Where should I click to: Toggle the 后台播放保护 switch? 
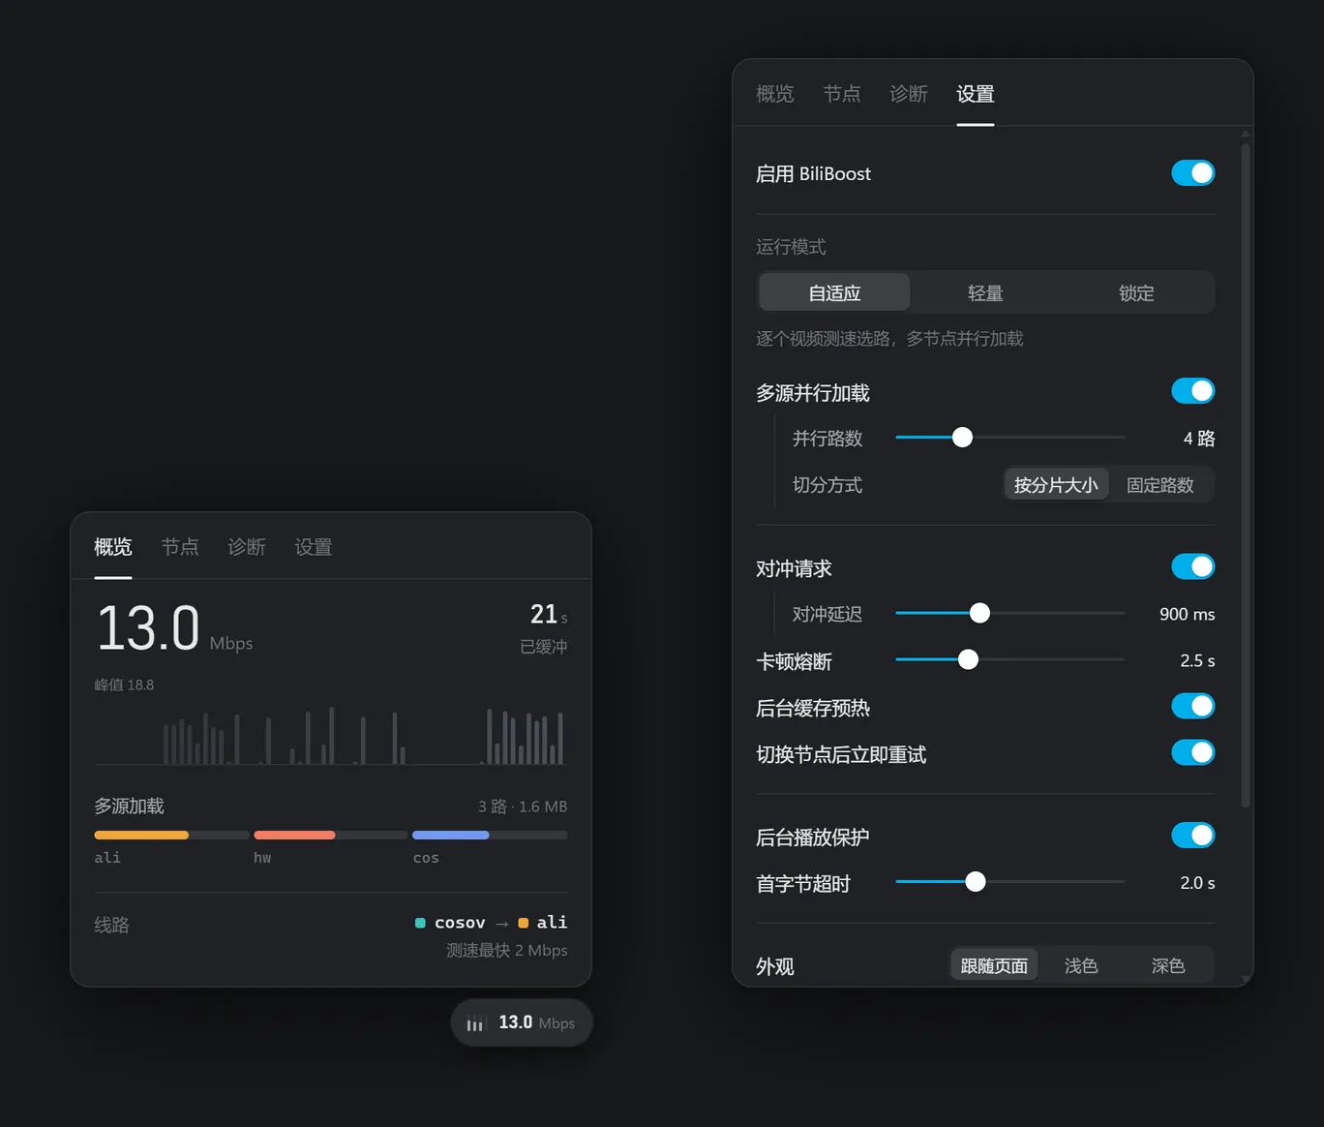tap(1192, 836)
